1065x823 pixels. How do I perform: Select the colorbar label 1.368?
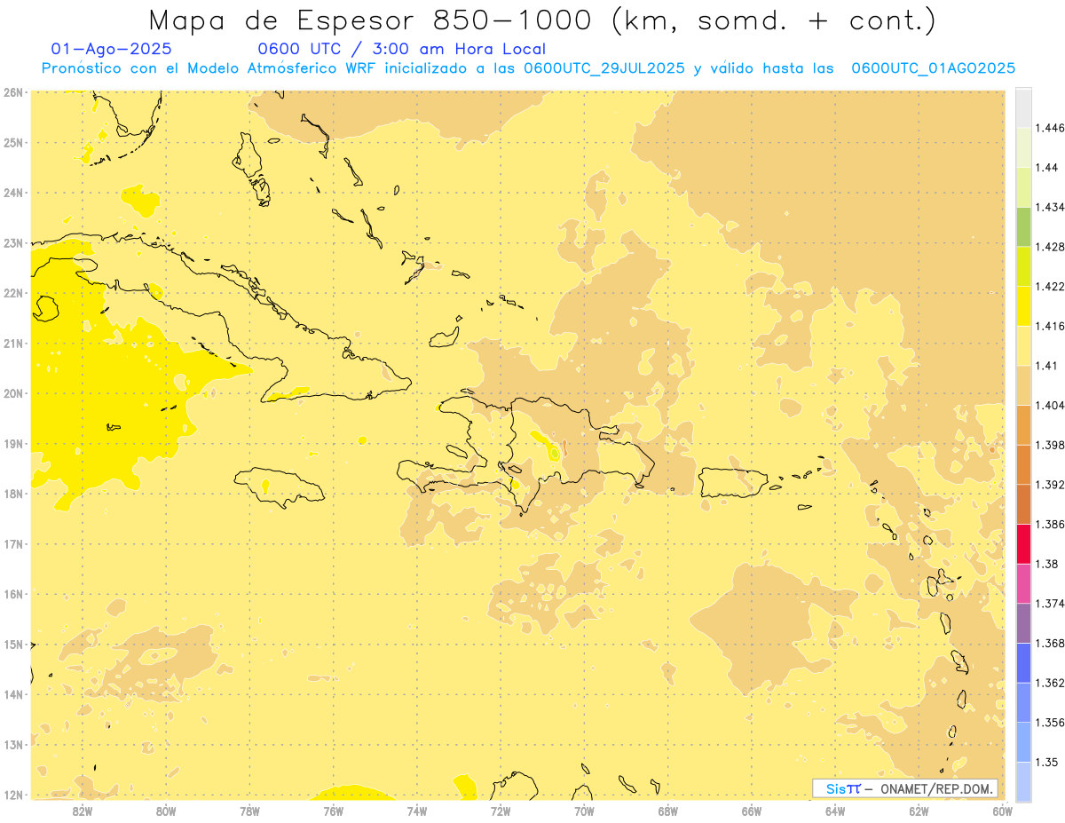(1050, 643)
